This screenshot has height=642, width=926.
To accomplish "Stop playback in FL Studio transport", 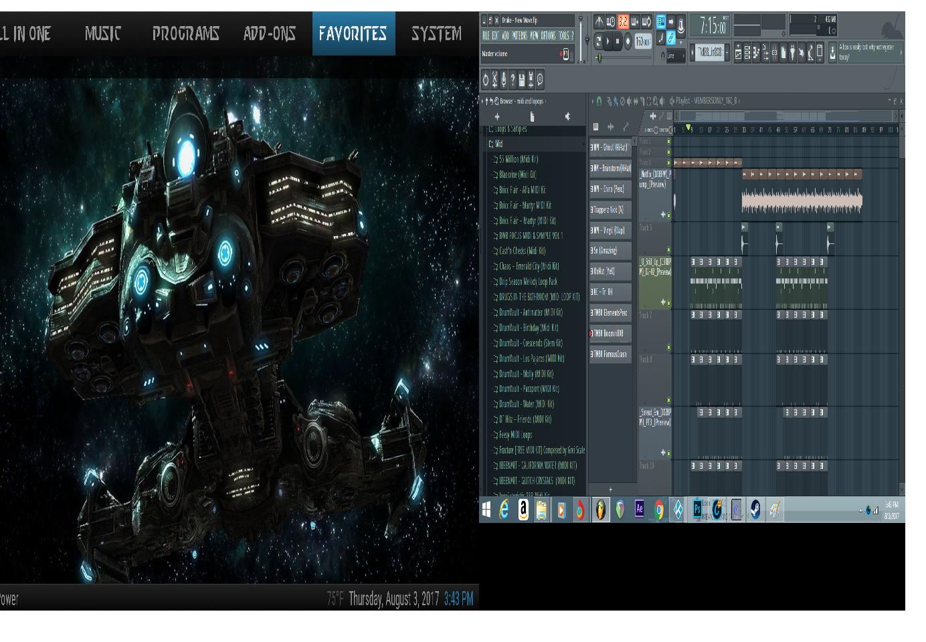I will (x=618, y=41).
